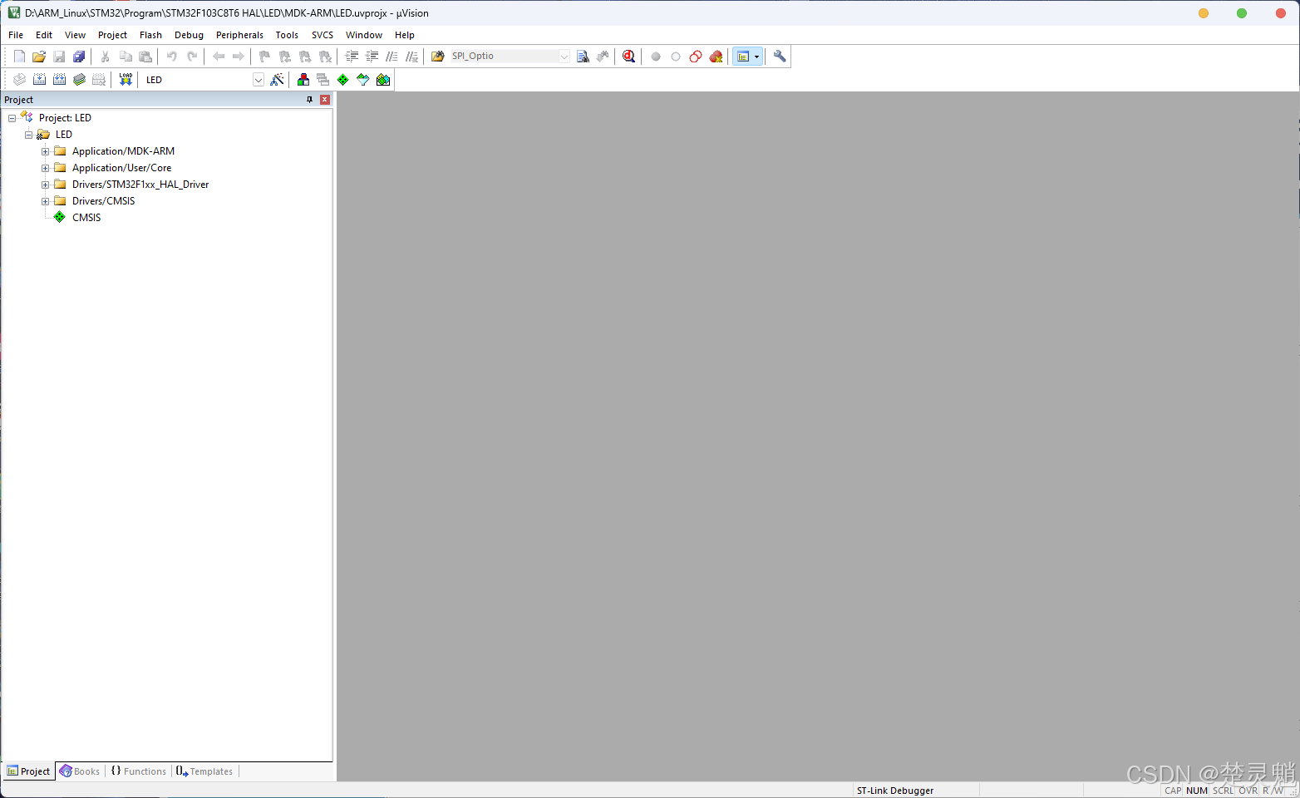Image resolution: width=1300 pixels, height=798 pixels.
Task: Click the Download to flash LOAD icon
Action: pos(126,80)
